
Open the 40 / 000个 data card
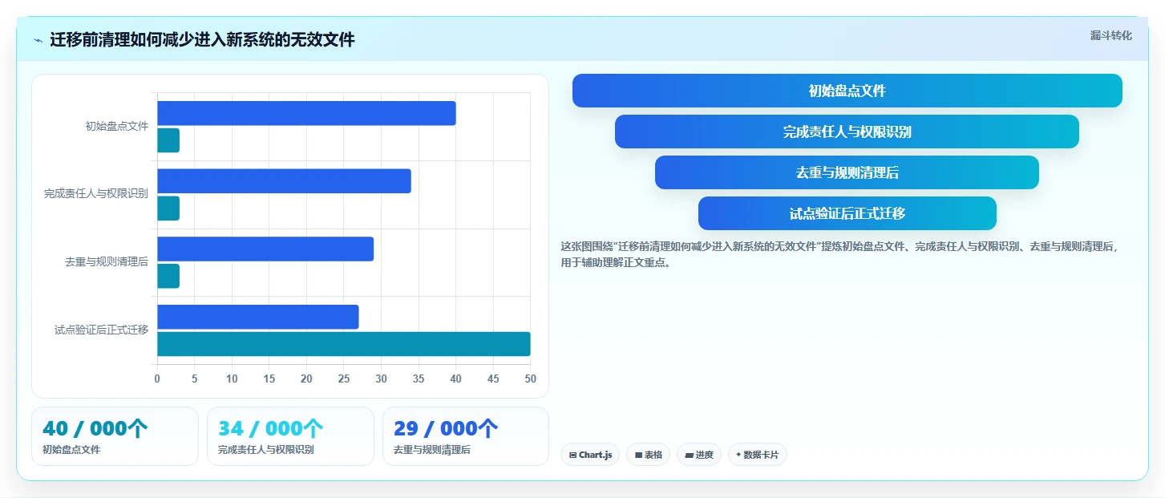click(115, 436)
